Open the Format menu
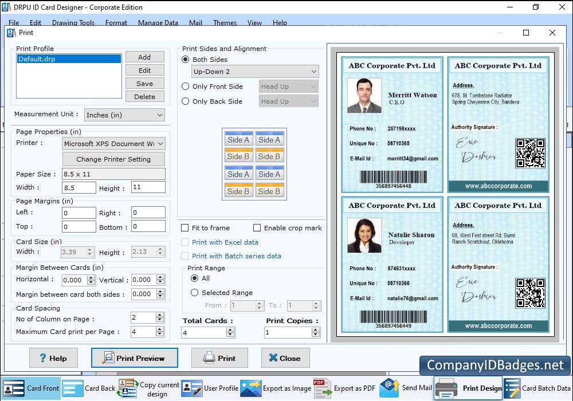The height and width of the screenshot is (401, 573). click(116, 23)
